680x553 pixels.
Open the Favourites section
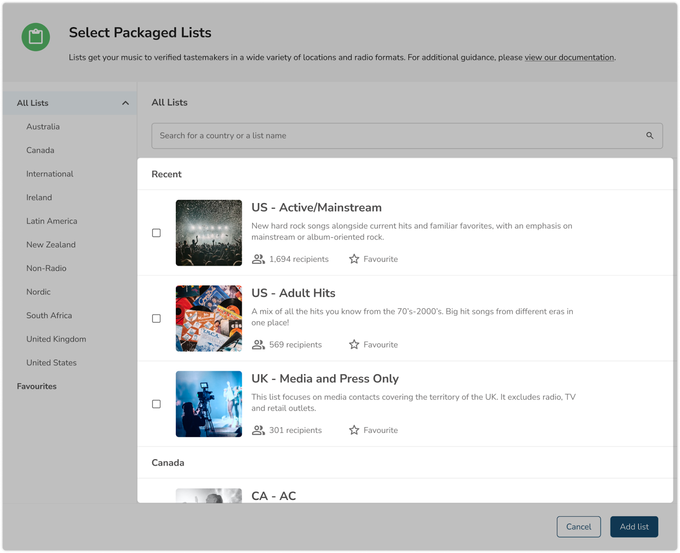pos(37,386)
